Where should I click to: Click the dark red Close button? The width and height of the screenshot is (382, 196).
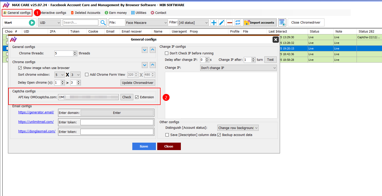[x=169, y=146]
